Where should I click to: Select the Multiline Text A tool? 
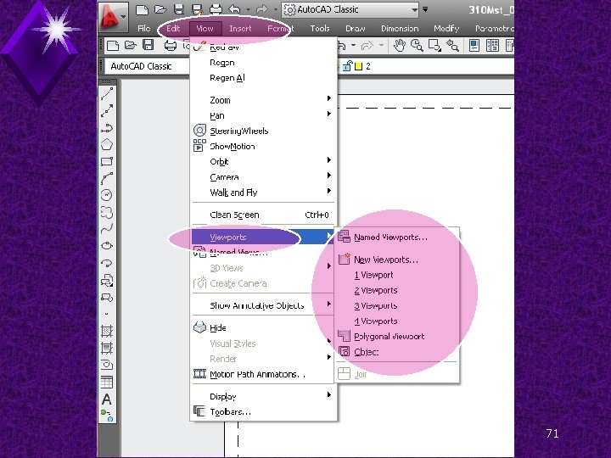pyautogui.click(x=107, y=399)
